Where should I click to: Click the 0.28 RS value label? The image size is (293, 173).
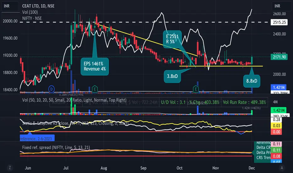tap(276, 120)
